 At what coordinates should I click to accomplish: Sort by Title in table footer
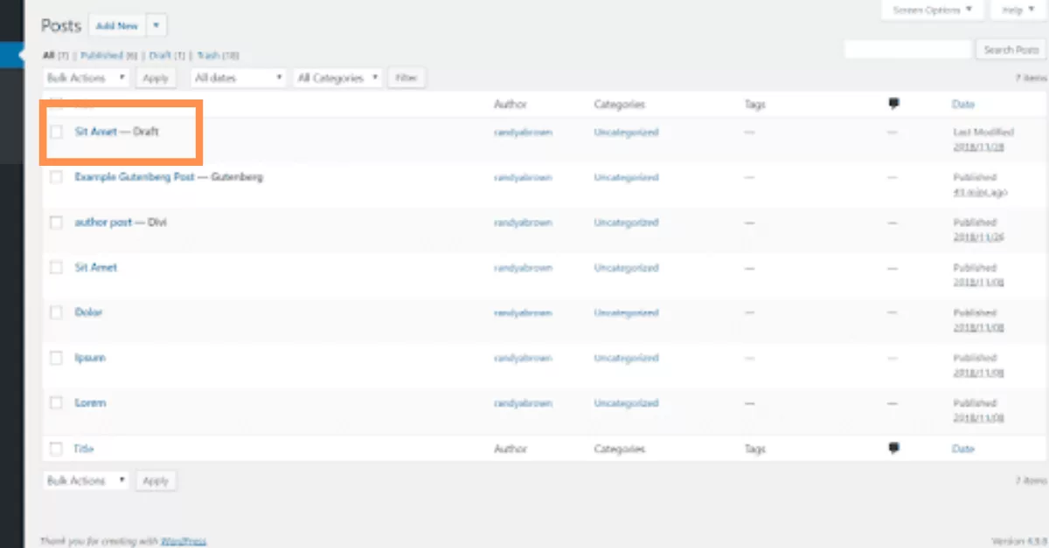tap(84, 449)
